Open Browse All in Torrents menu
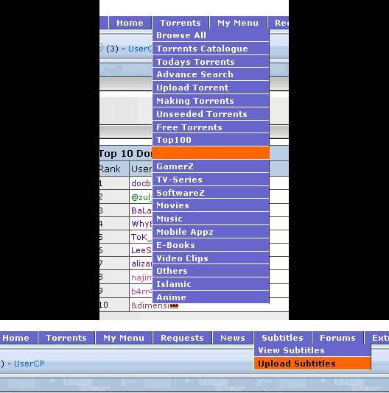 pos(211,35)
